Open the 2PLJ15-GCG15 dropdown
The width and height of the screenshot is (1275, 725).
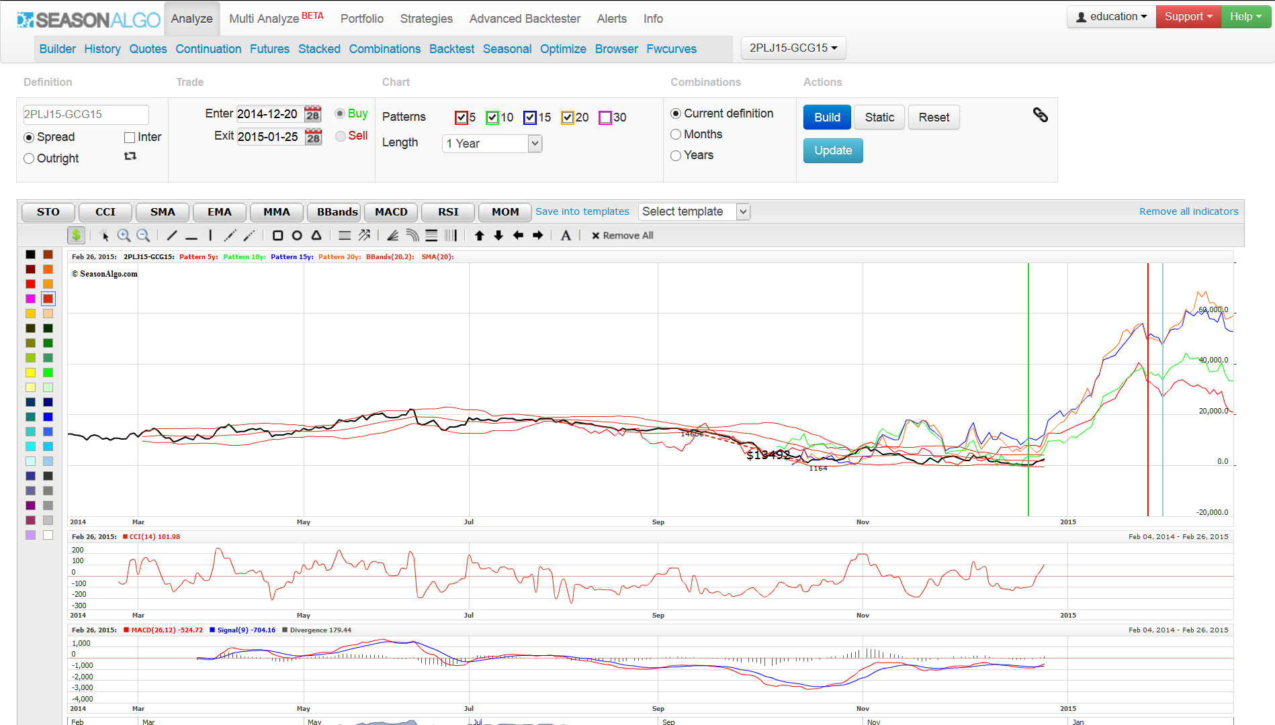[793, 48]
